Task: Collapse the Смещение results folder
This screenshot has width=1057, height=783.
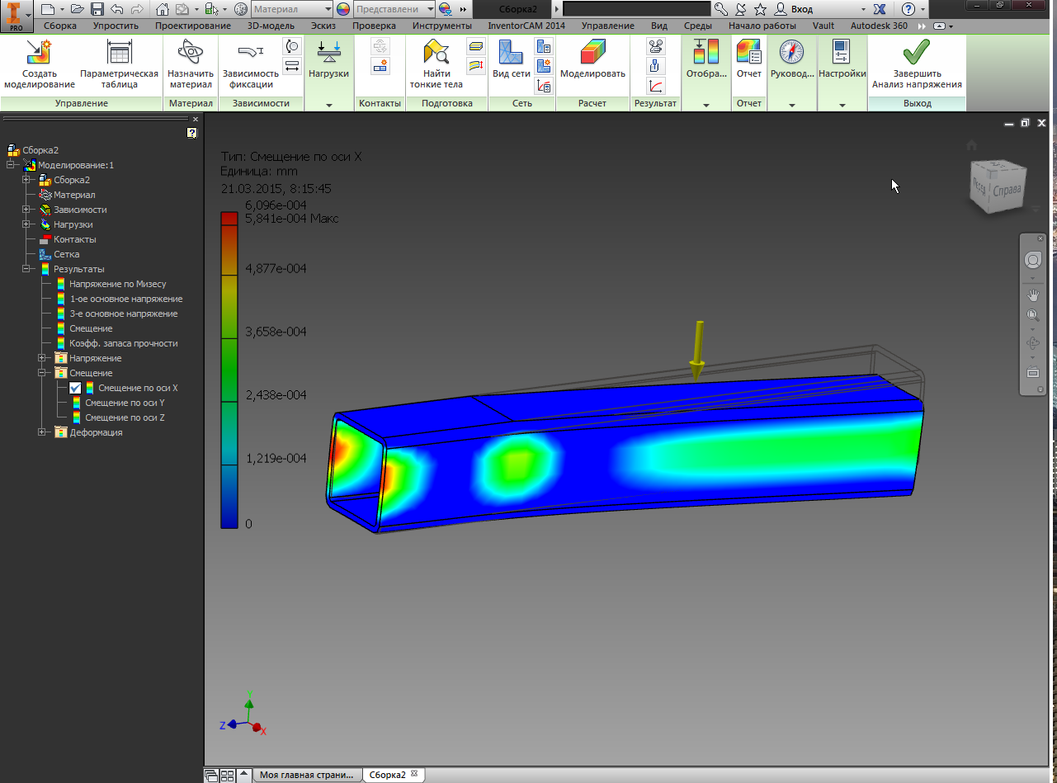Action: pyautogui.click(x=42, y=373)
